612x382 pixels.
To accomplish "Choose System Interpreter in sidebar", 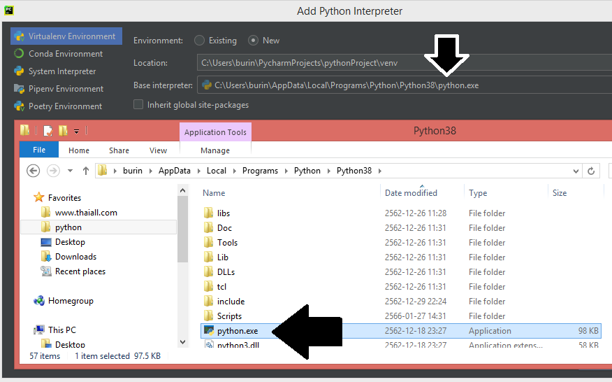I will (x=54, y=71).
